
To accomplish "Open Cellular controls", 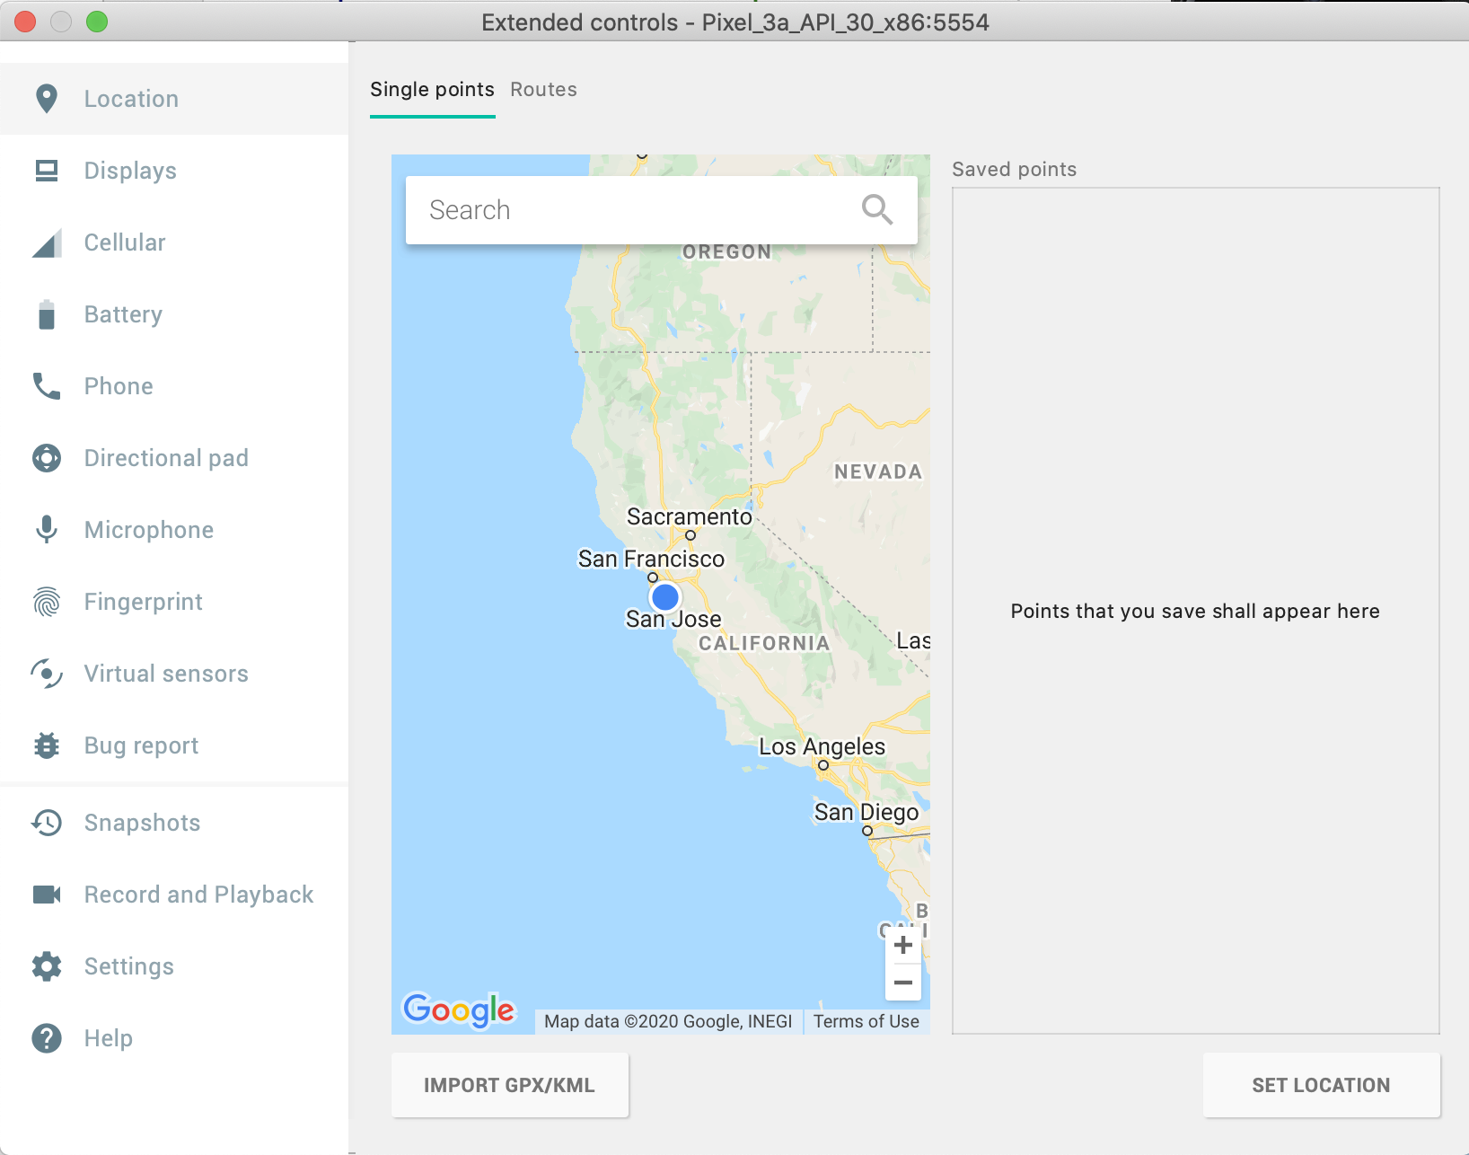I will click(x=124, y=242).
